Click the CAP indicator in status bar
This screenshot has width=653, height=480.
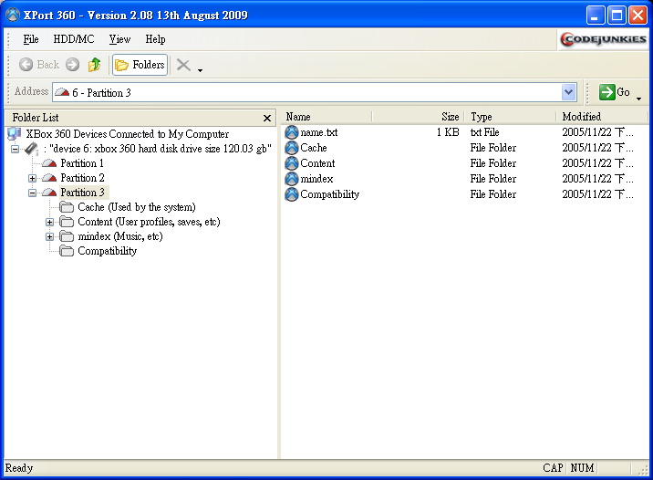[x=553, y=468]
